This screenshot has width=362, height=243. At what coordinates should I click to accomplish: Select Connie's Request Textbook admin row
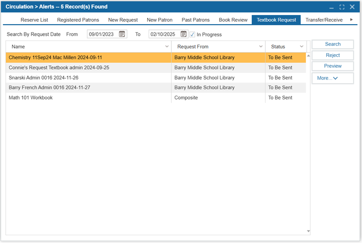pyautogui.click(x=156, y=68)
